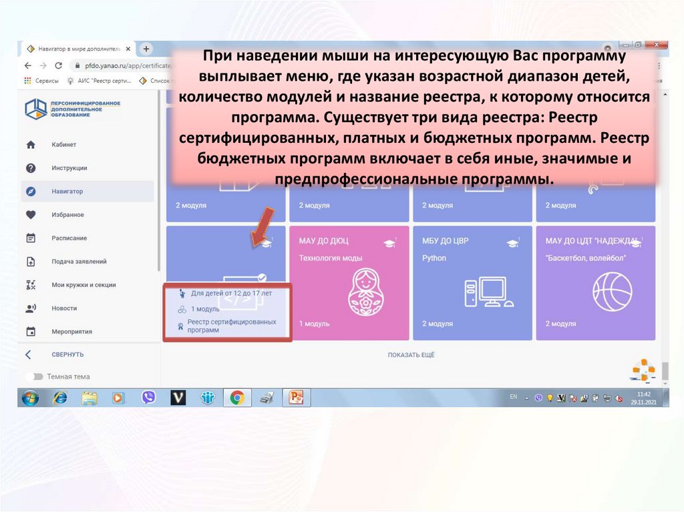
Task: Click the page vertical scrollbar
Action: coord(665,372)
